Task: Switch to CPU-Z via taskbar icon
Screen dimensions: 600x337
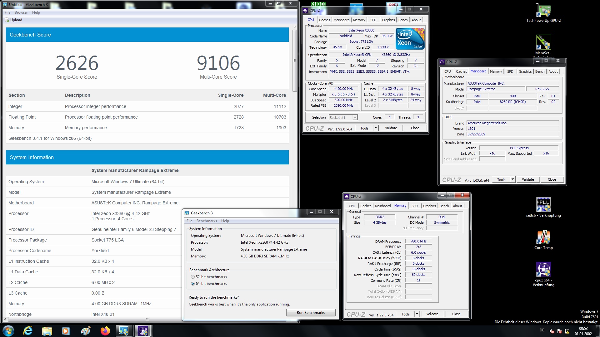Action: coord(143,331)
